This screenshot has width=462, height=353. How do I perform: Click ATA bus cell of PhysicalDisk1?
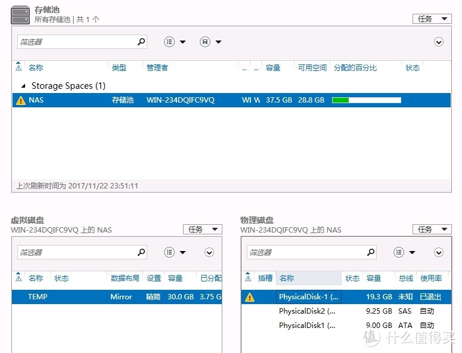pyautogui.click(x=405, y=326)
